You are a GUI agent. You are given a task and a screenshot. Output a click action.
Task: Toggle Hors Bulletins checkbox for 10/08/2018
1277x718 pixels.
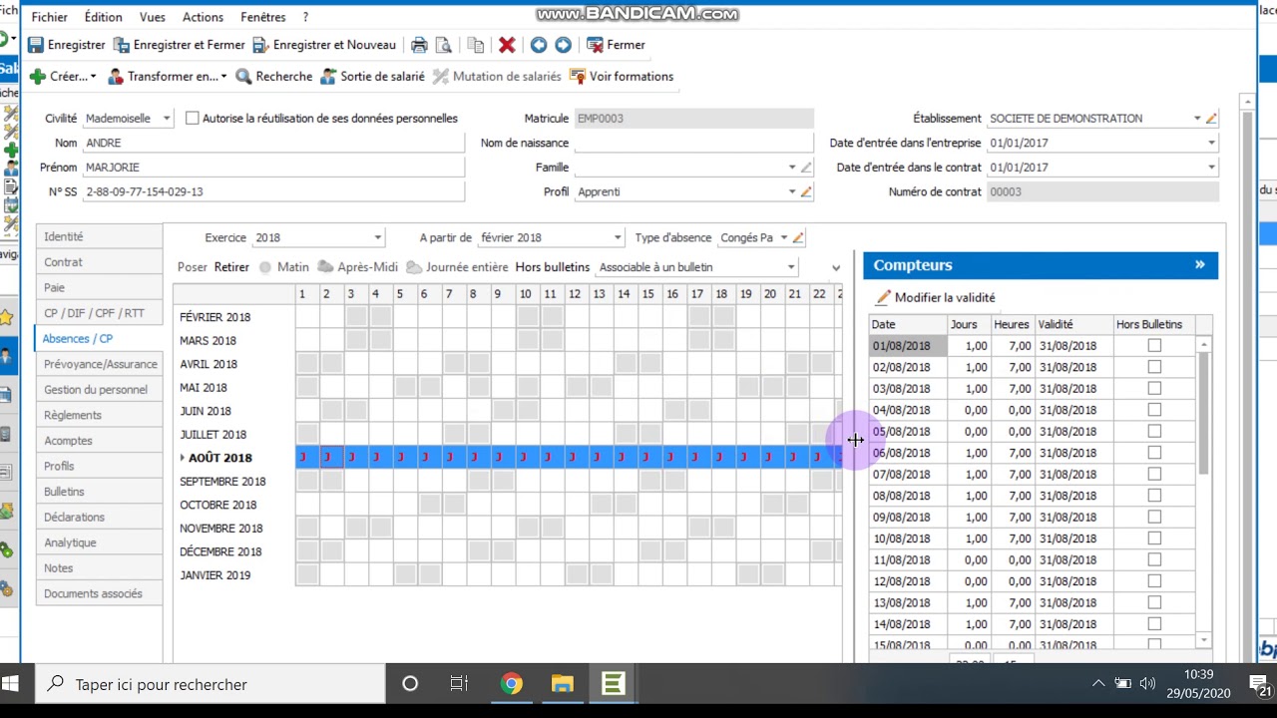pyautogui.click(x=1154, y=538)
